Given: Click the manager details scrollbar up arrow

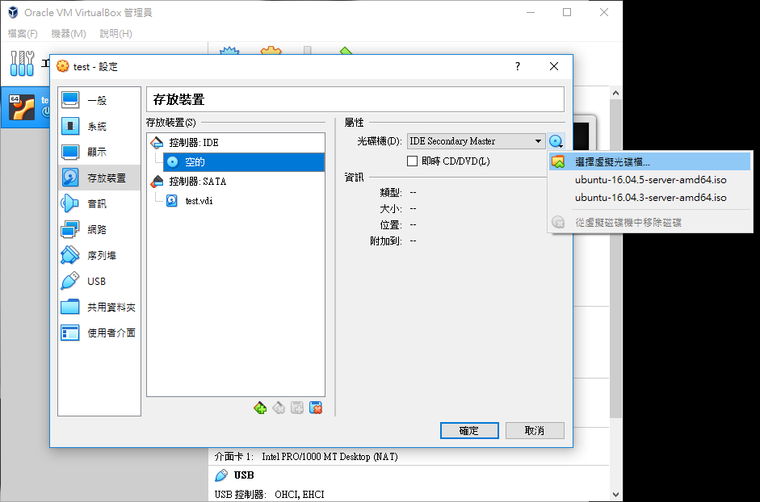Looking at the screenshot, I should click(615, 93).
